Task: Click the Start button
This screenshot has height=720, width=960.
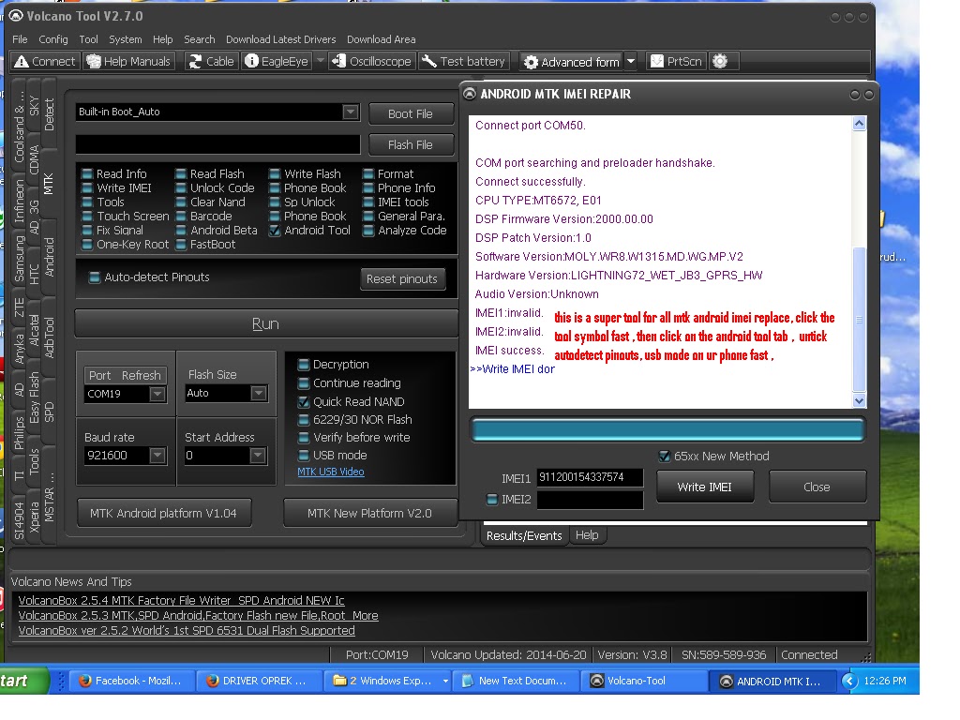Action: coord(23,681)
